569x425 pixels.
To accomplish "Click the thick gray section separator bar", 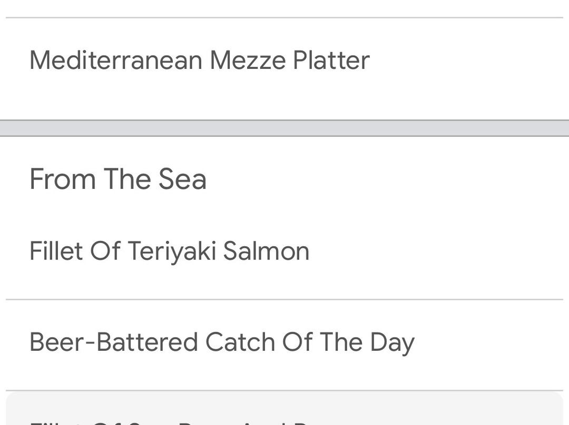I will pyautogui.click(x=284, y=128).
